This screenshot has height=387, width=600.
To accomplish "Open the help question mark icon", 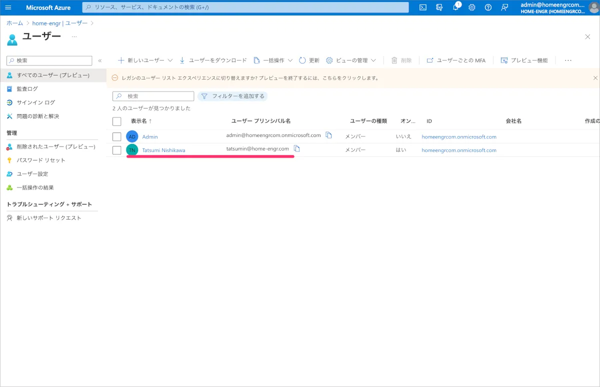I will [x=488, y=7].
